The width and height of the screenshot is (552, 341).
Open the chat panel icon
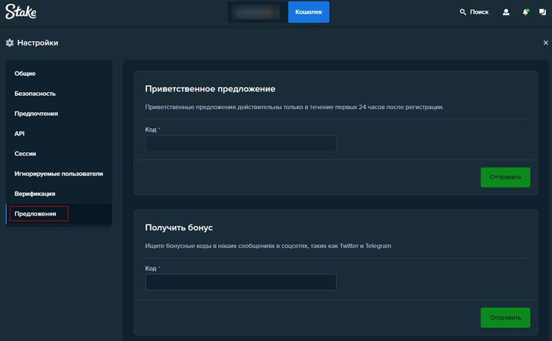(x=542, y=12)
